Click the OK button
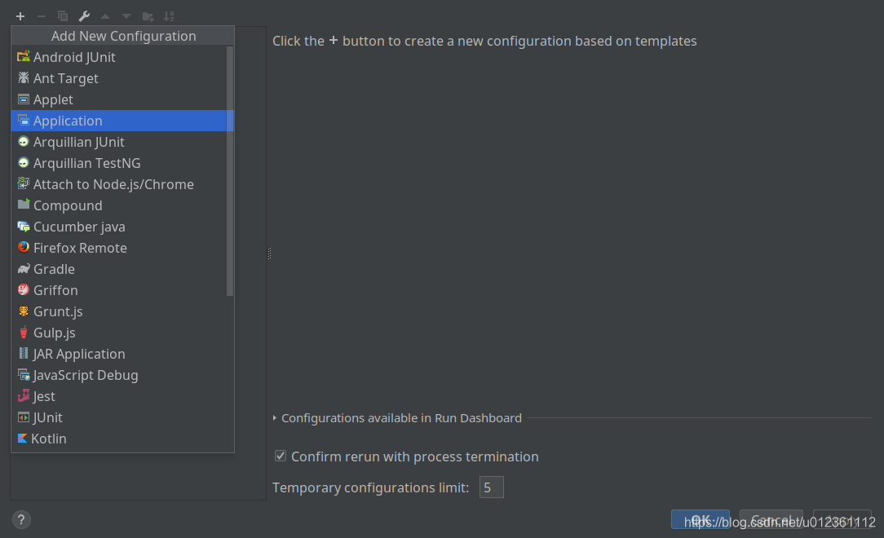Viewport: 884px width, 538px height. [x=701, y=519]
